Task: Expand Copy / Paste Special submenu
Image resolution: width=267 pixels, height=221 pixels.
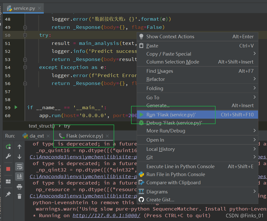Action: click(198, 54)
